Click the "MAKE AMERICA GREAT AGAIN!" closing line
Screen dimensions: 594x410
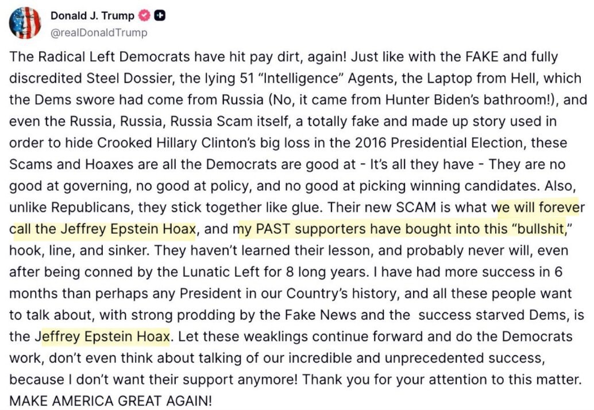coord(111,401)
